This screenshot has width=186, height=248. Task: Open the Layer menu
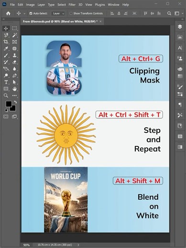click(x=41, y=5)
